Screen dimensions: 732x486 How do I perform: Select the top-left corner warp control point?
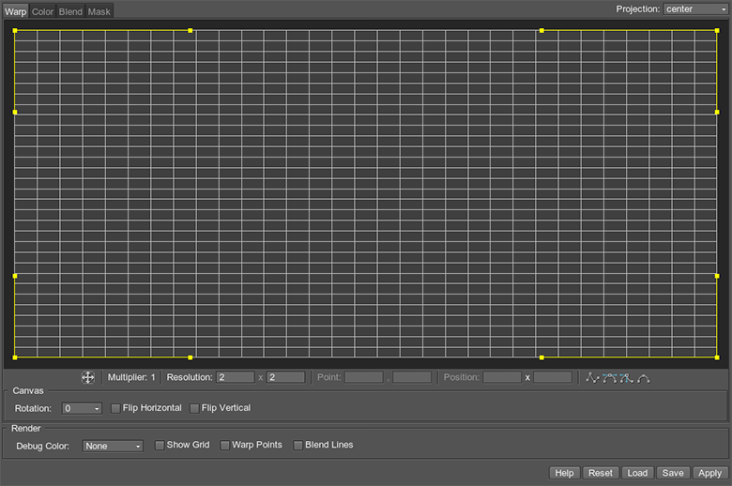click(15, 30)
